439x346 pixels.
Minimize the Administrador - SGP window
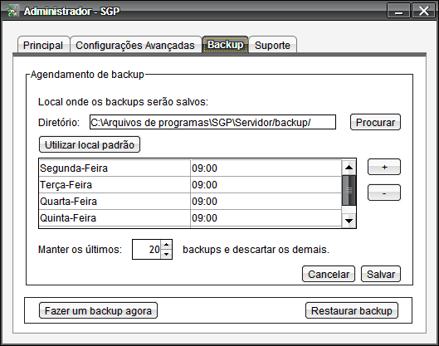tap(398, 11)
